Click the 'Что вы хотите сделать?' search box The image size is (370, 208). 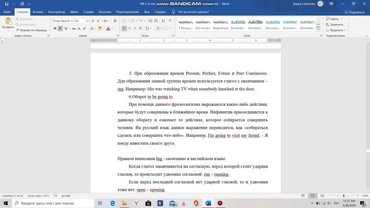click(193, 12)
